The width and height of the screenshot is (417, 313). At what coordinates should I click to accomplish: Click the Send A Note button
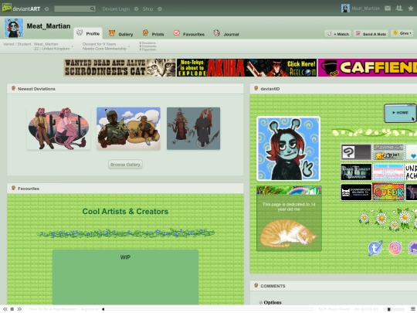(371, 34)
